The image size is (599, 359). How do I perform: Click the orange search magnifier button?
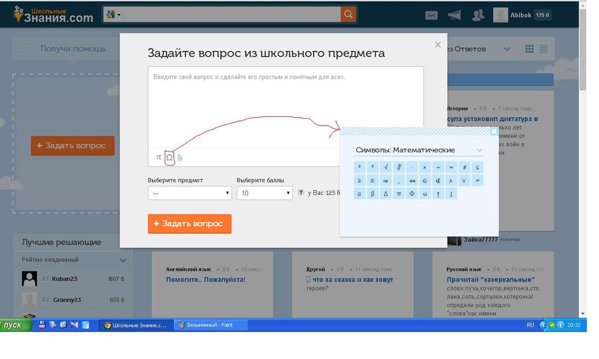[348, 14]
